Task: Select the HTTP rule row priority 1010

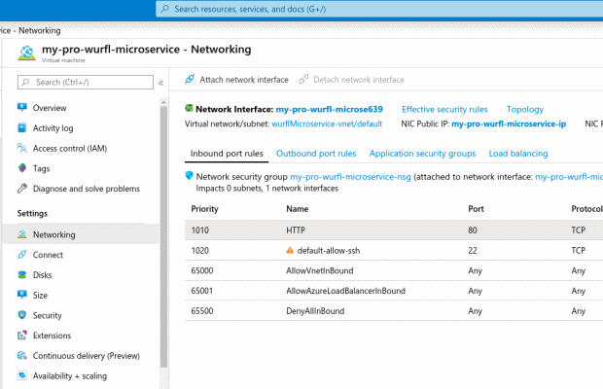Action: pyautogui.click(x=394, y=230)
